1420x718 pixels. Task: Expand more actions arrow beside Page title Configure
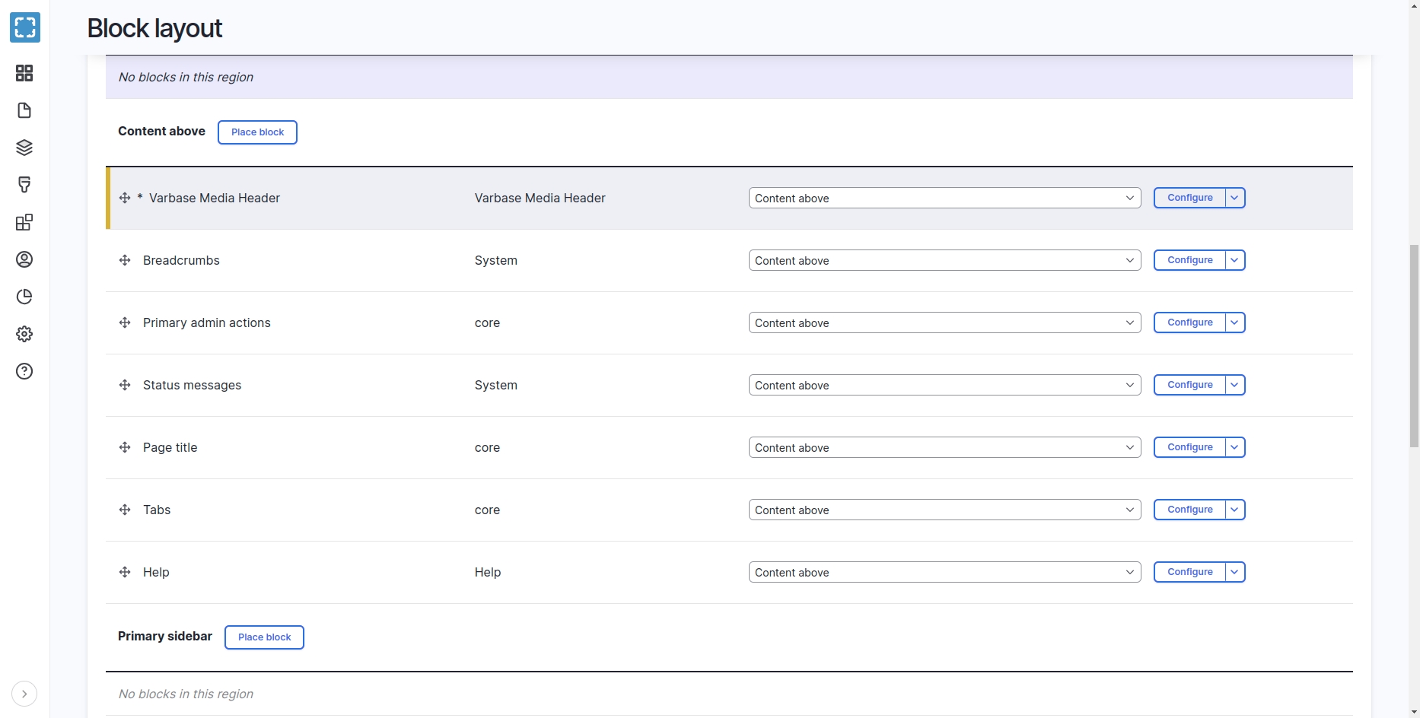tap(1234, 447)
